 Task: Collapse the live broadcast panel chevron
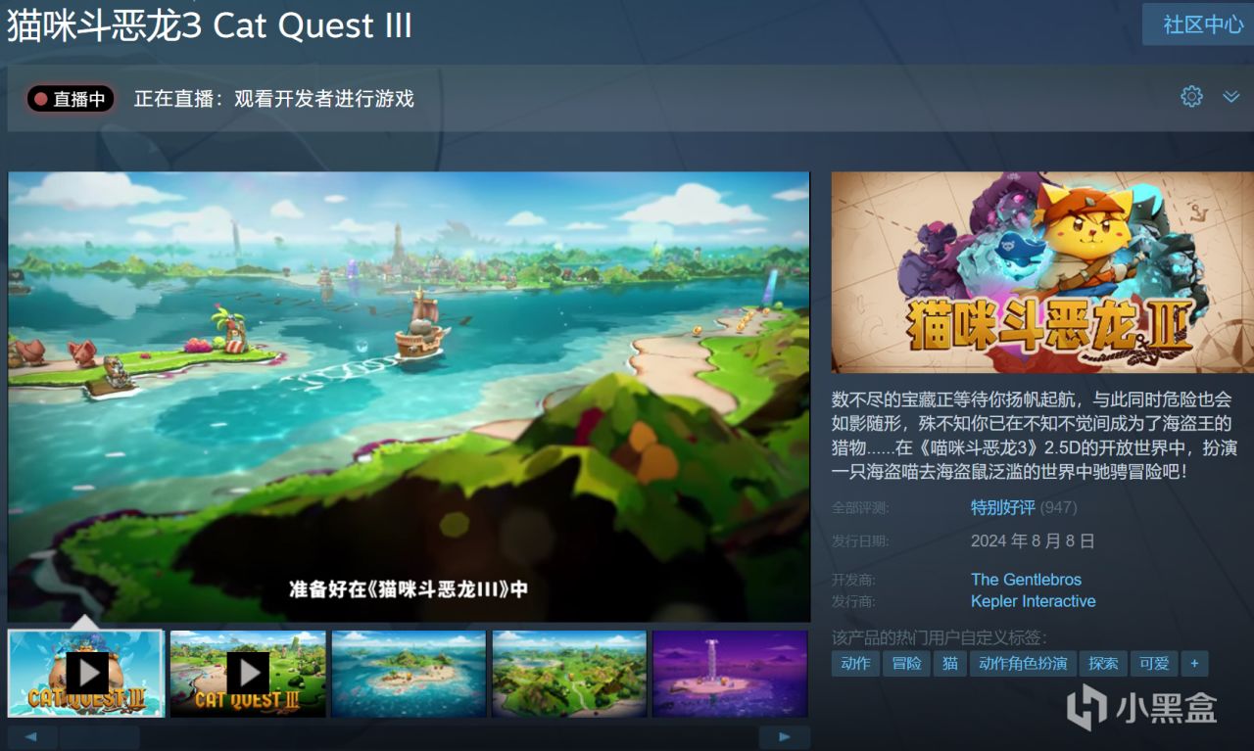coord(1231,97)
